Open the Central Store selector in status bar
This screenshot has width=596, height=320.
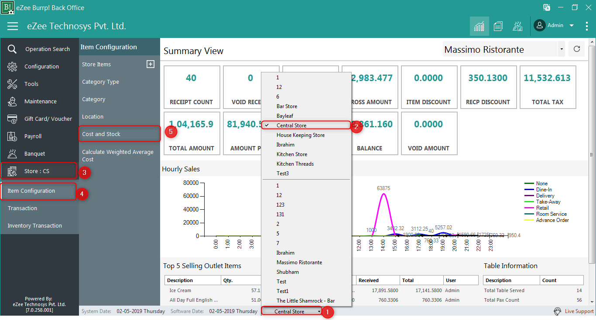(292, 311)
